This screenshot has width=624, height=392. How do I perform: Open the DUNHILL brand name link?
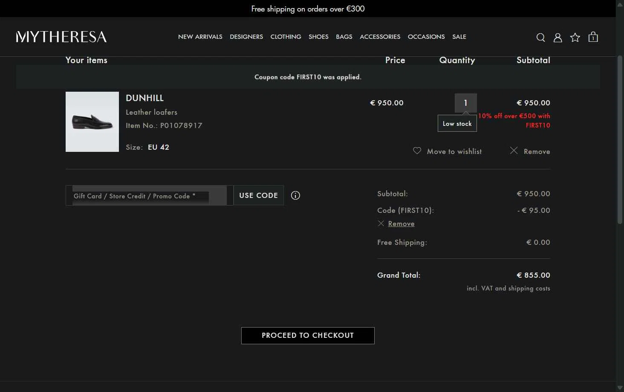144,98
